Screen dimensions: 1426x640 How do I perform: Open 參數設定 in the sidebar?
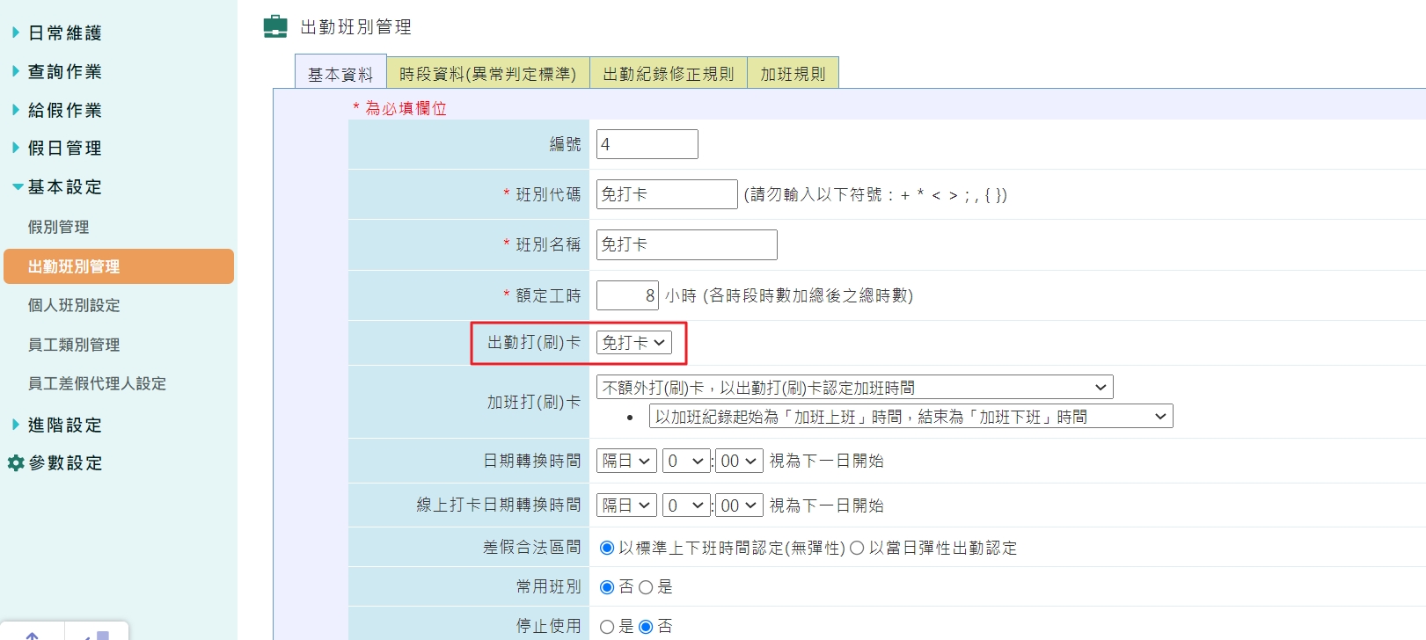65,462
